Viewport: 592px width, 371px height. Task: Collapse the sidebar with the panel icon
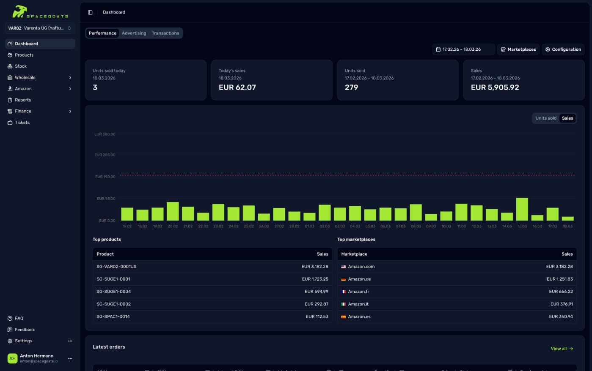point(90,12)
